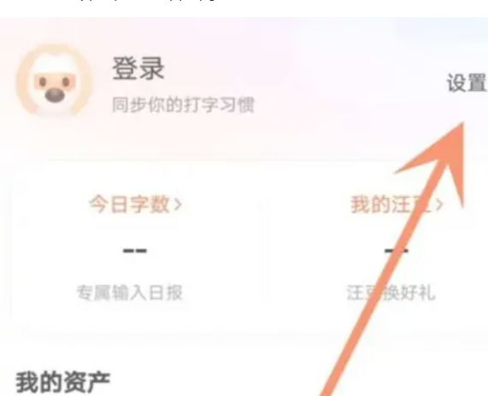Open the 我的汪豆 beans label
This screenshot has width=488, height=396.
tap(390, 204)
